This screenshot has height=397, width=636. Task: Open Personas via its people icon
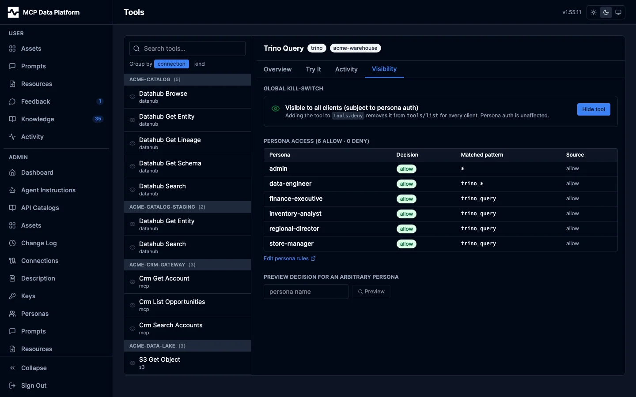coord(12,314)
